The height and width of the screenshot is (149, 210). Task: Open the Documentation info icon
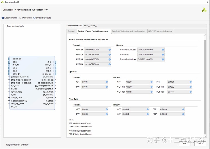click(3, 18)
